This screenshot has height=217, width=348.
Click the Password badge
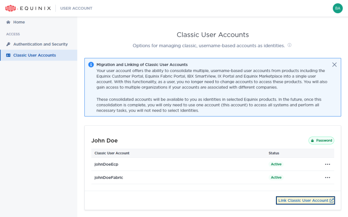click(x=321, y=141)
